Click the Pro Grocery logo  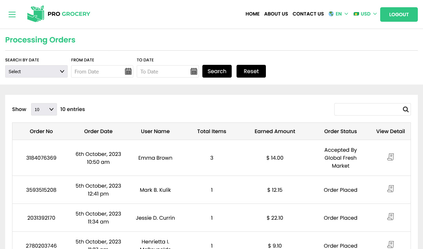(x=59, y=14)
